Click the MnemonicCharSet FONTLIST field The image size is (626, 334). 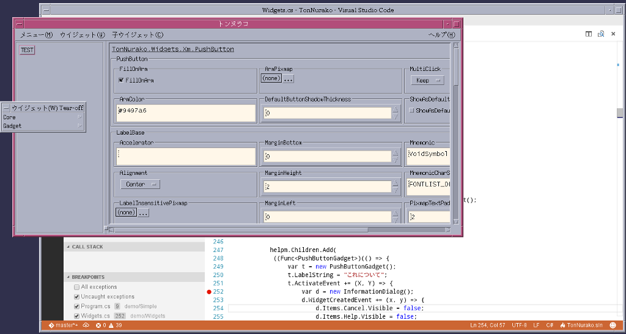429,187
